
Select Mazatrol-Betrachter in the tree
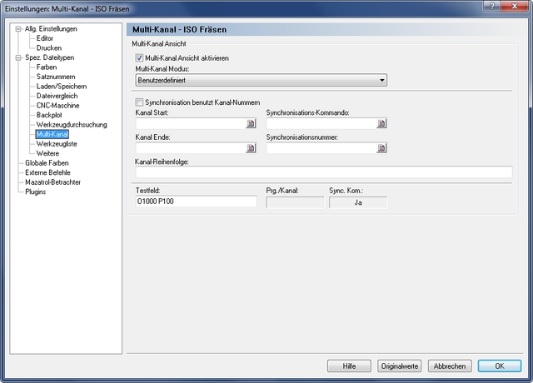pos(53,182)
